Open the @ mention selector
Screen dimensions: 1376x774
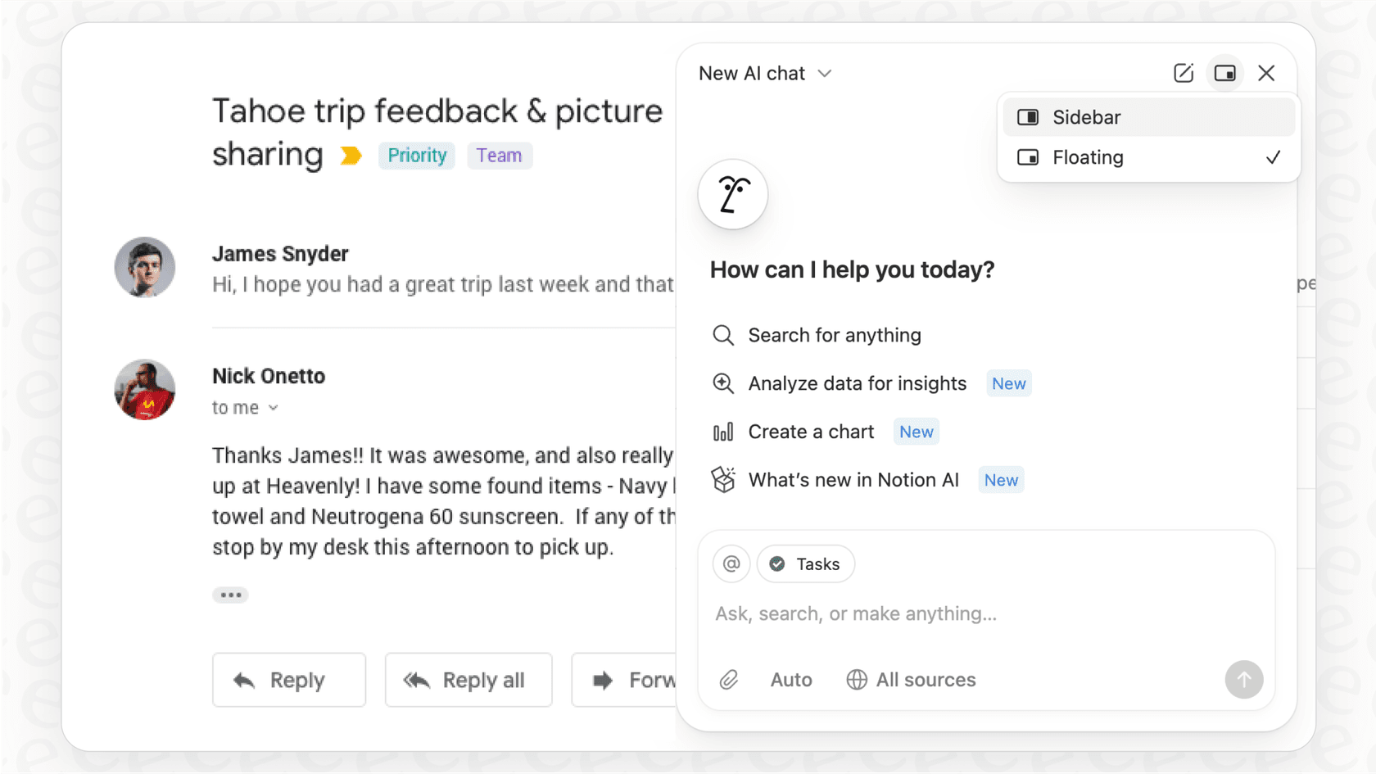(x=731, y=564)
